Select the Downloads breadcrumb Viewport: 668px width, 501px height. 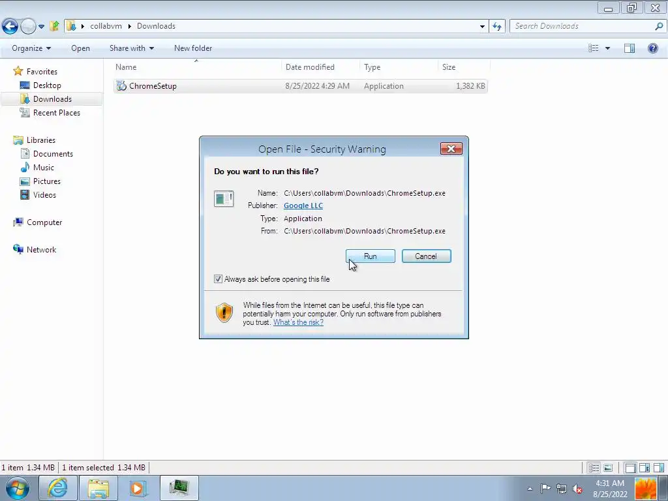156,26
